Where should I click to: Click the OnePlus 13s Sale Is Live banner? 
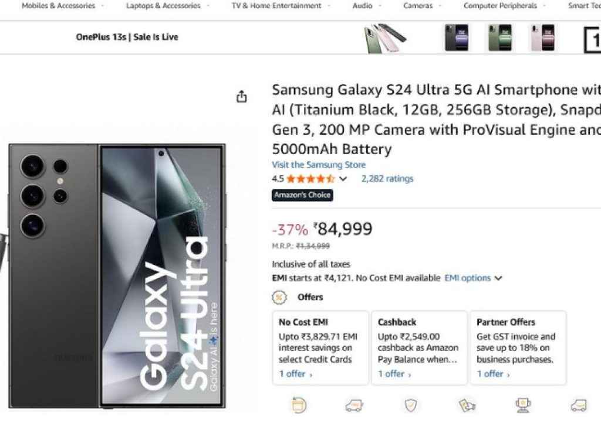tap(126, 37)
